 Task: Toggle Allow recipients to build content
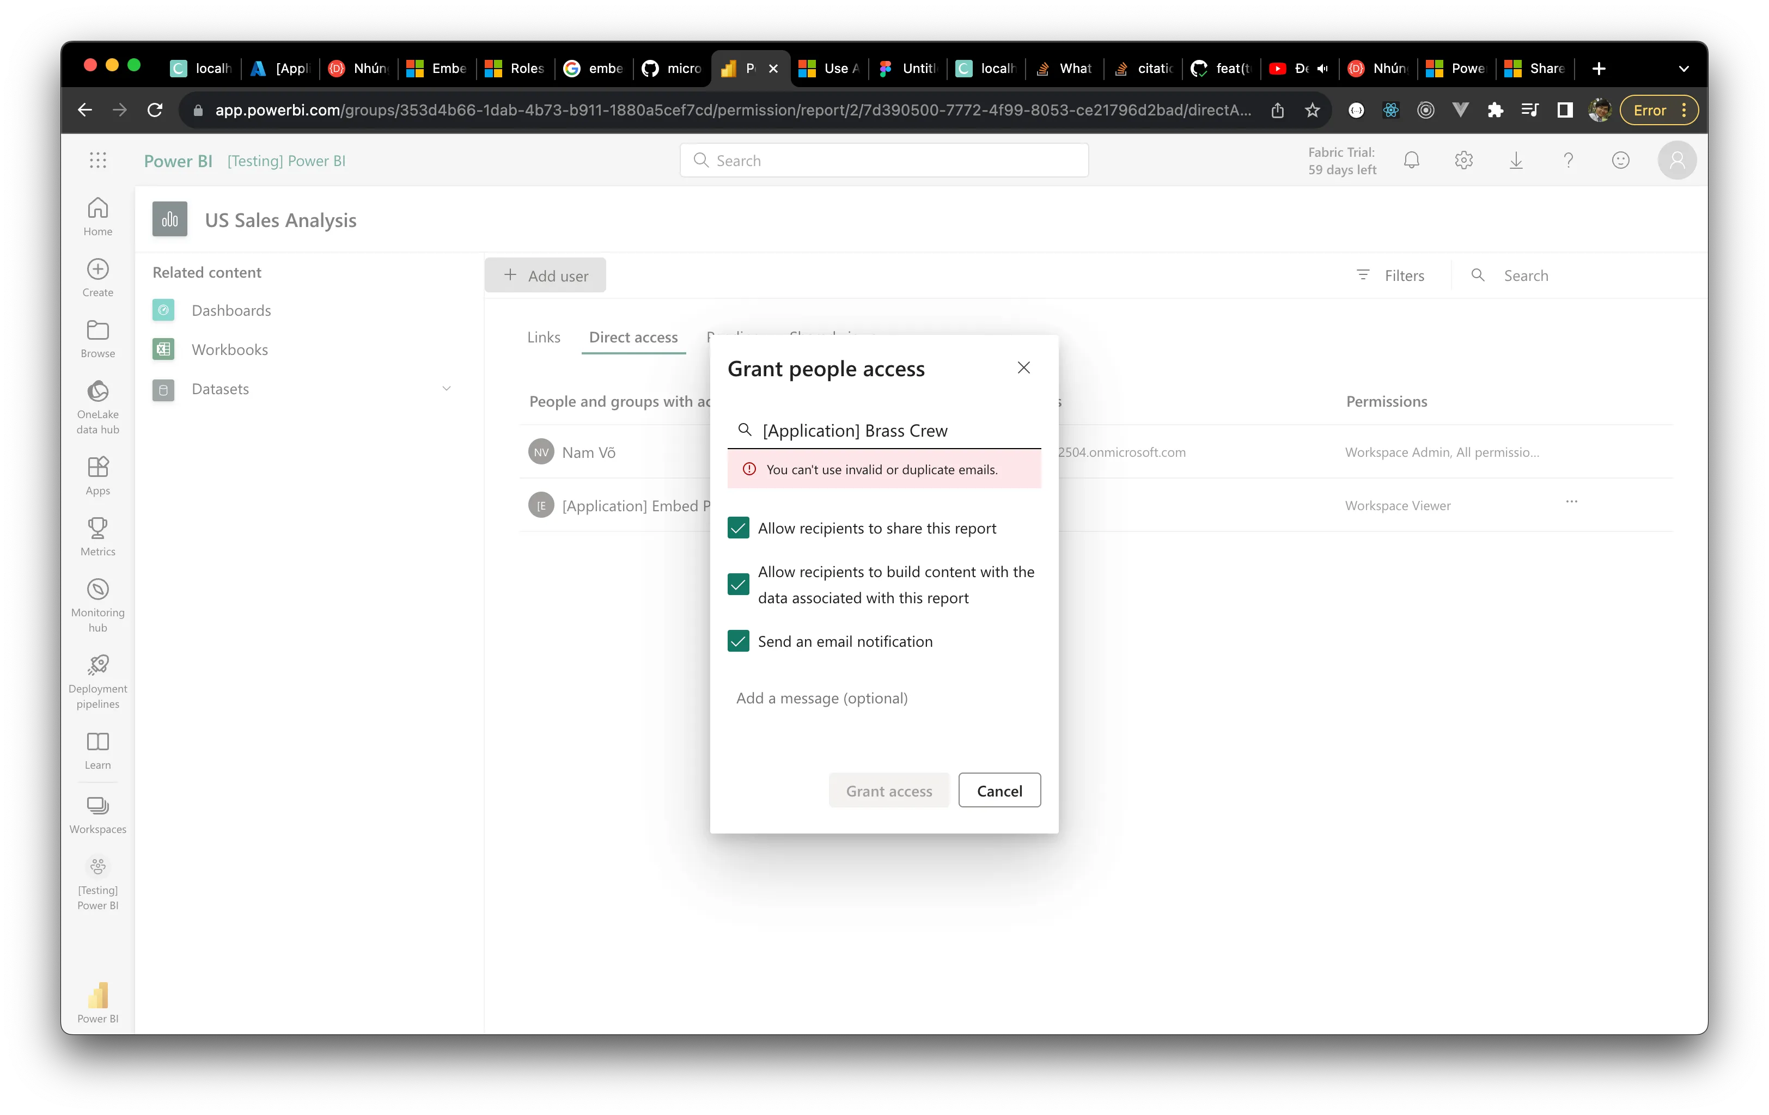tap(739, 583)
